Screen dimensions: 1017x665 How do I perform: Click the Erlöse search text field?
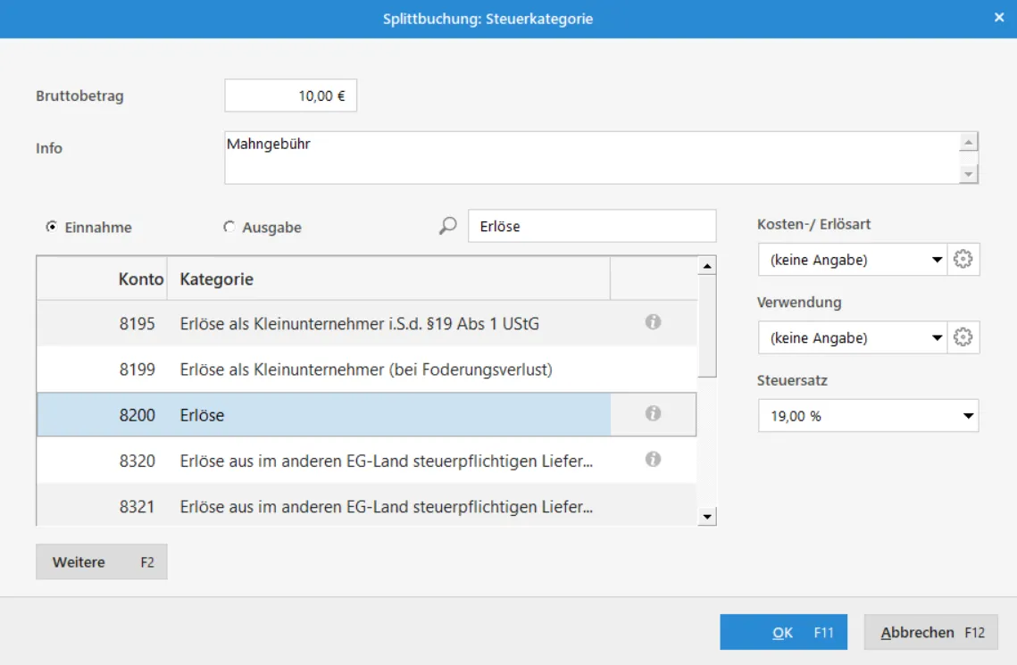[591, 227]
